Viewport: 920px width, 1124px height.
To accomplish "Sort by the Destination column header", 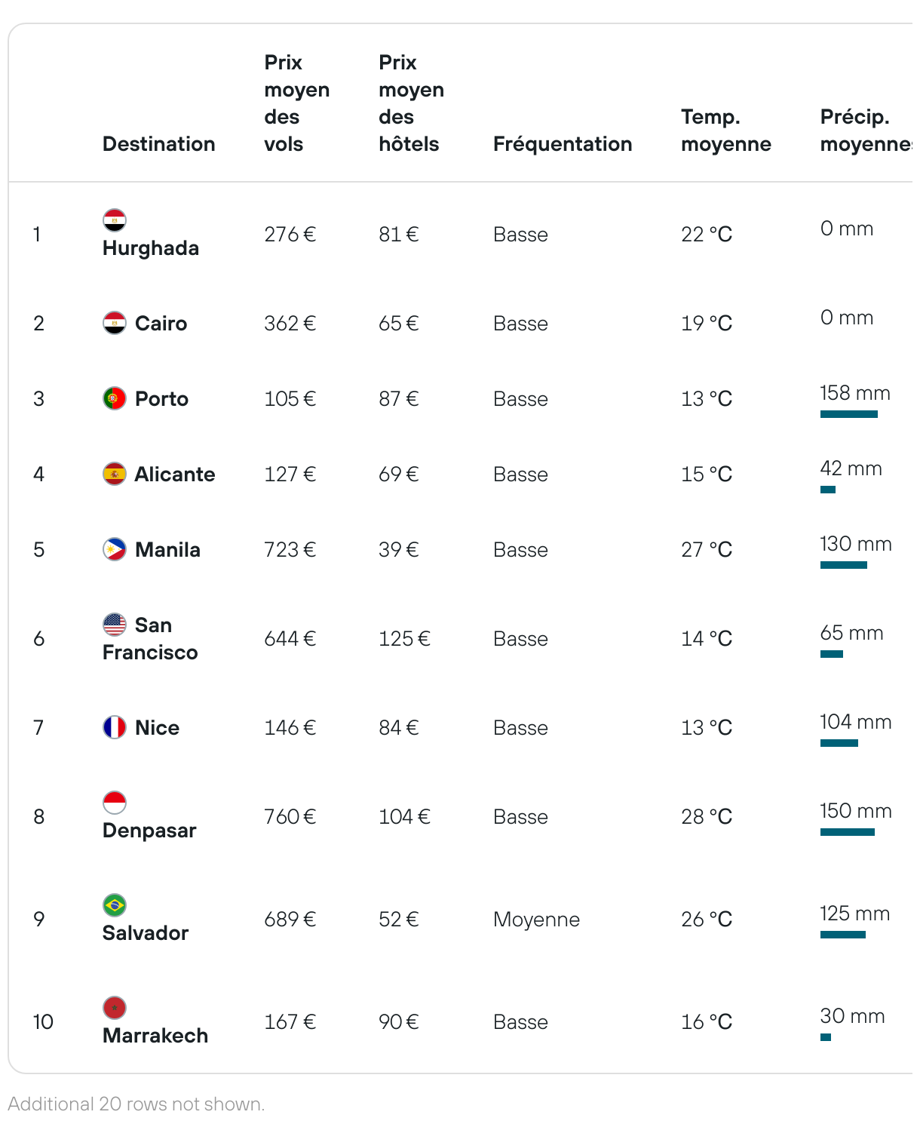I will (159, 144).
